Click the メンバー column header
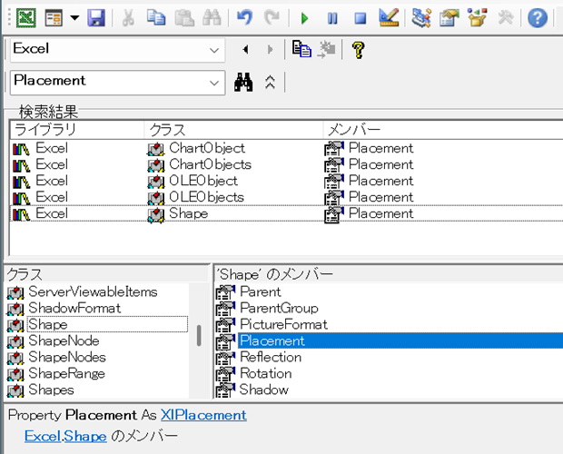The width and height of the screenshot is (563, 454). click(x=443, y=130)
